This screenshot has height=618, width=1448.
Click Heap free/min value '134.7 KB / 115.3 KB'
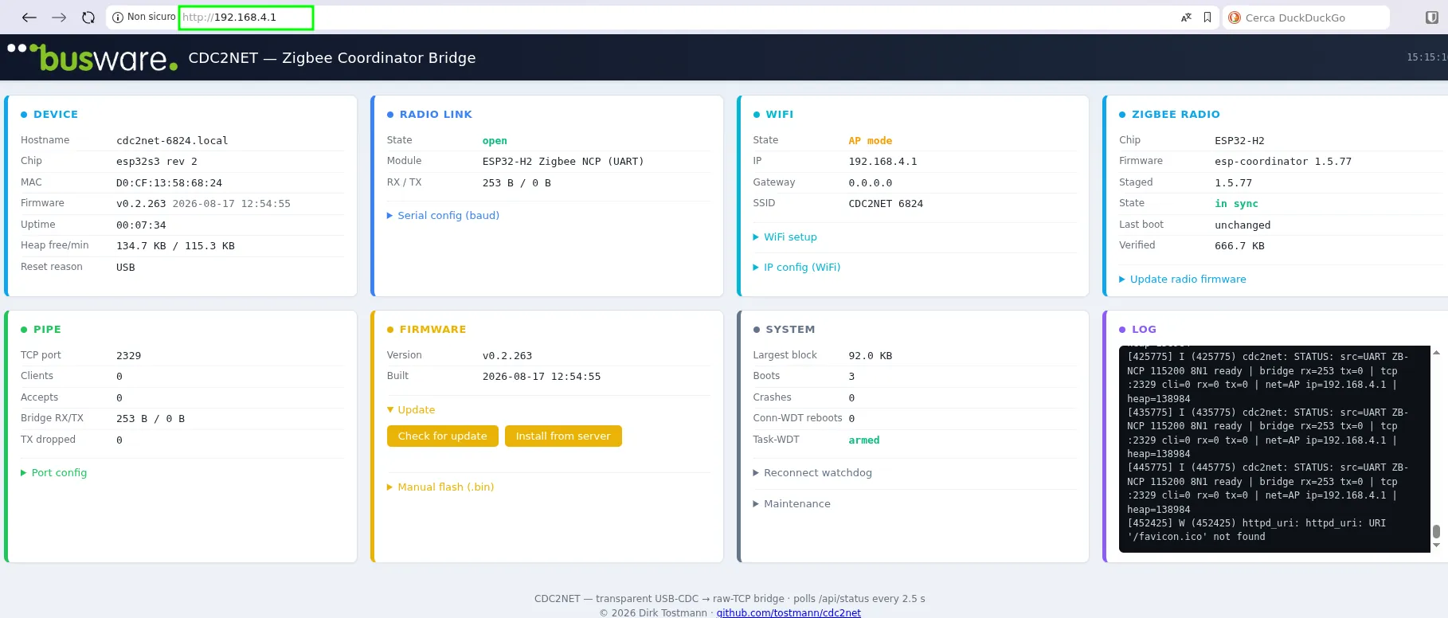pos(175,245)
